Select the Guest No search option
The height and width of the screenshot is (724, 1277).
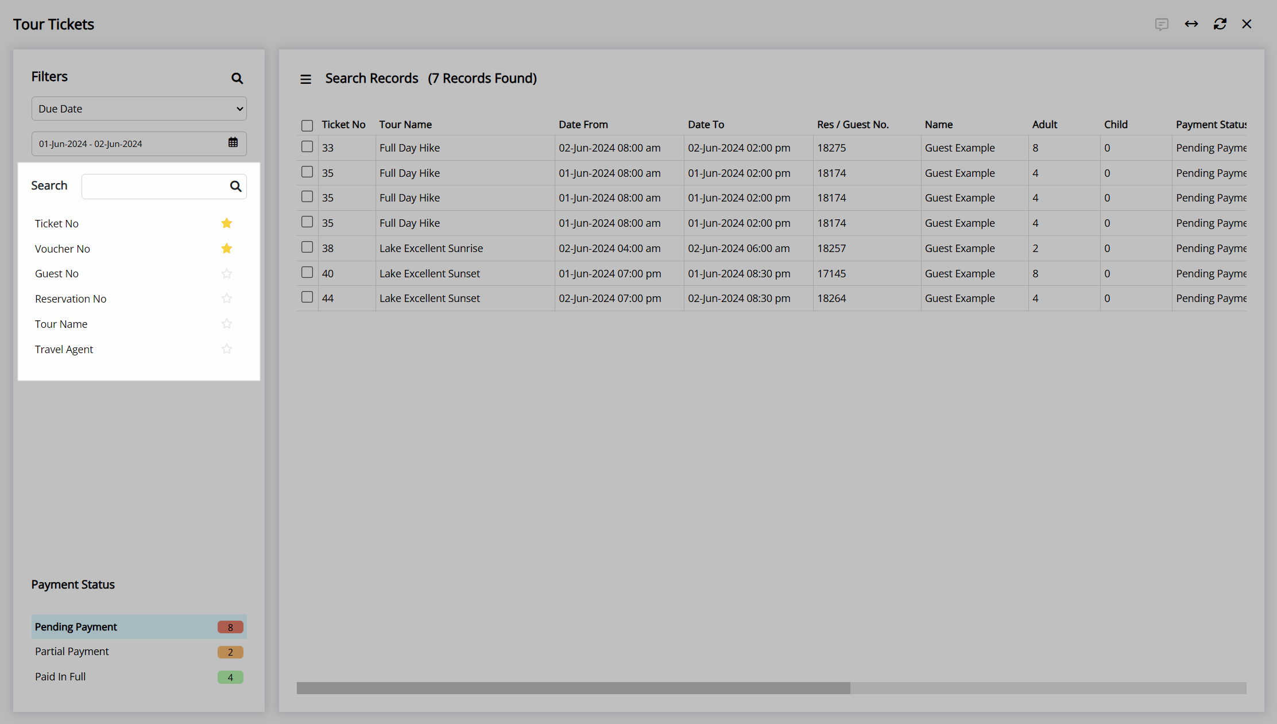[57, 274]
